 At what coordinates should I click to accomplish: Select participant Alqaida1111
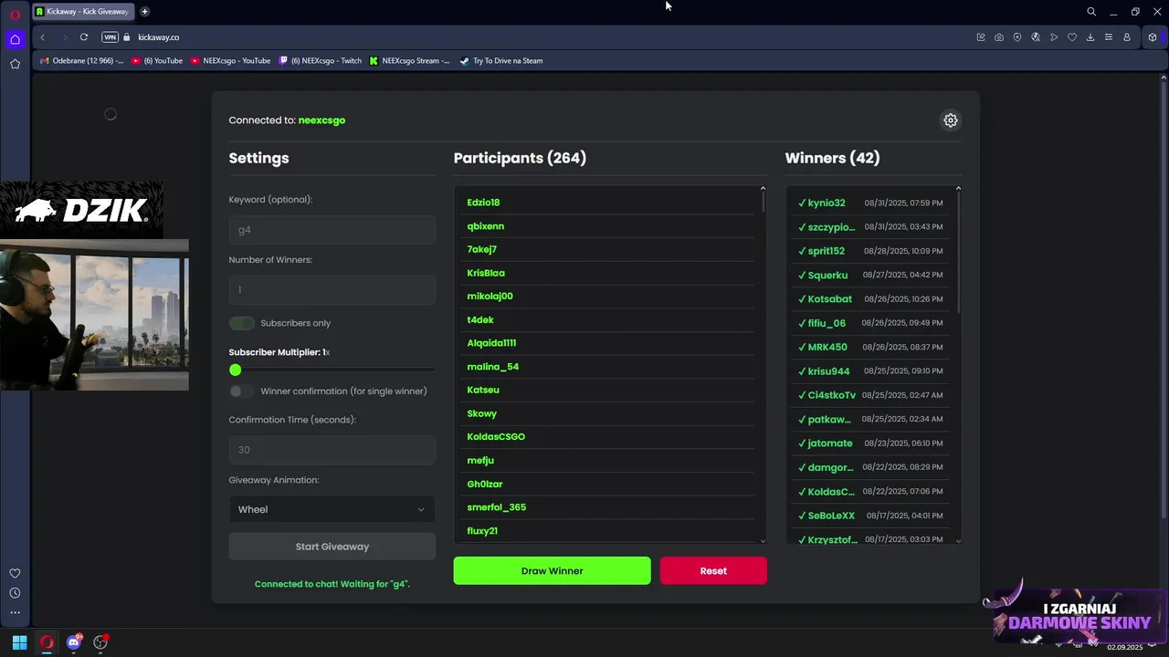491,343
